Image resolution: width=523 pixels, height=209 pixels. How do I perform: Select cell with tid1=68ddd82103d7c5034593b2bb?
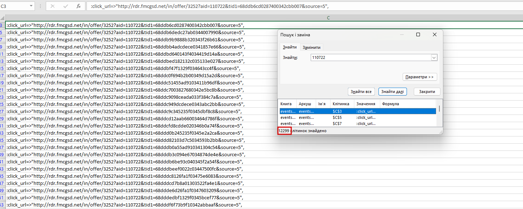click(264, 140)
